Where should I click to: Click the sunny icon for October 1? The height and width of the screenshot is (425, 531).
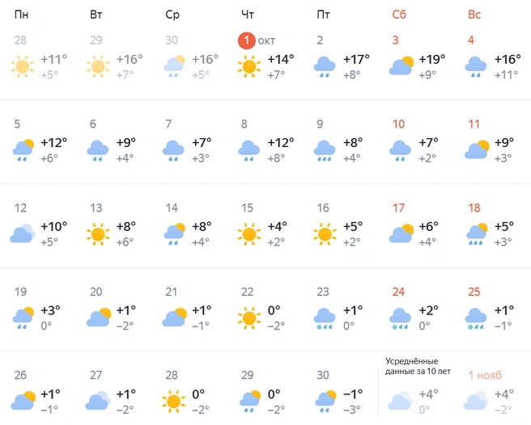coord(249,66)
